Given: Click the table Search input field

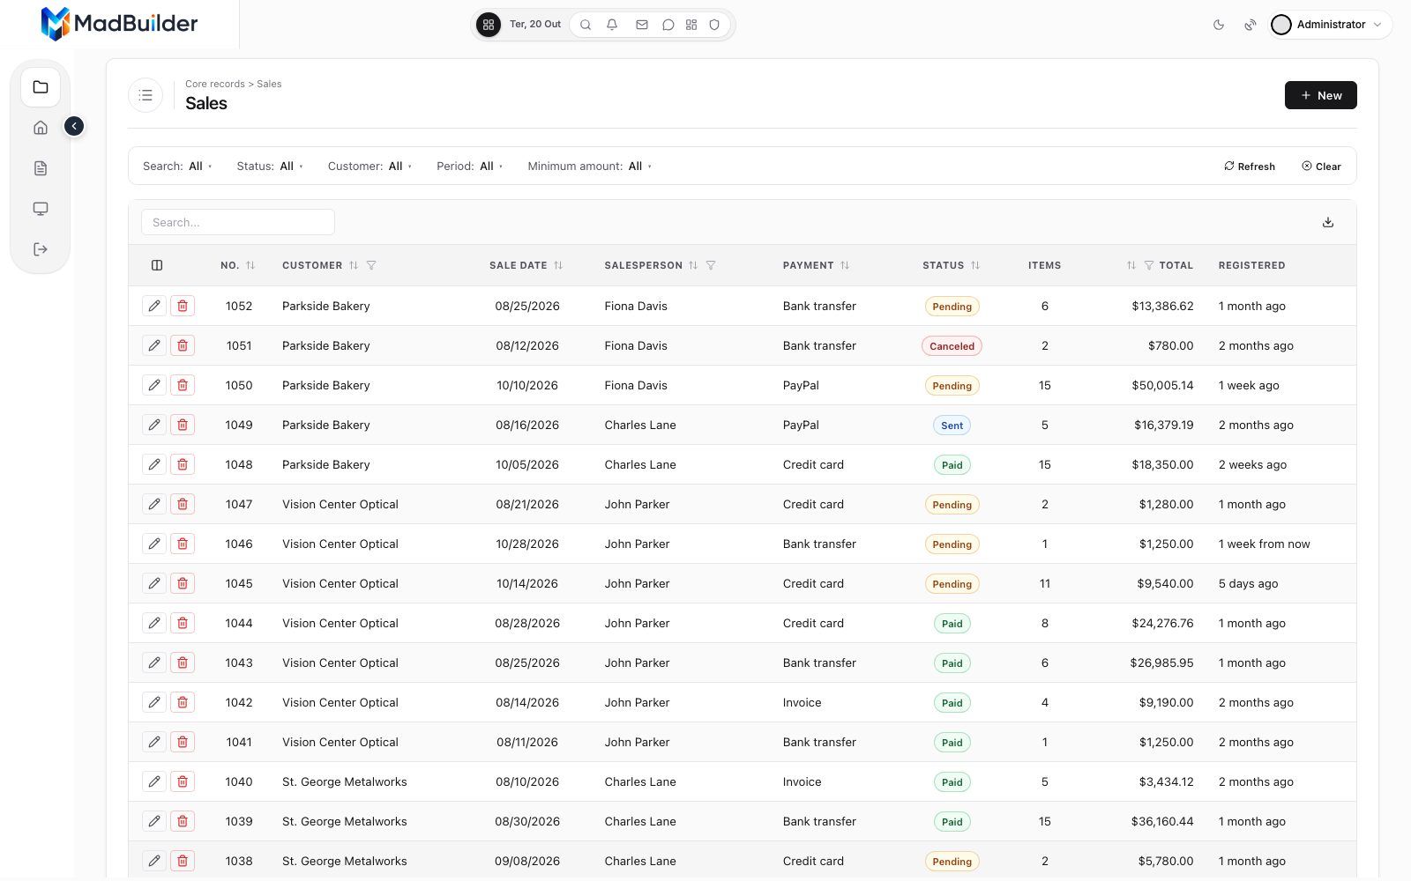Looking at the screenshot, I should pyautogui.click(x=238, y=222).
